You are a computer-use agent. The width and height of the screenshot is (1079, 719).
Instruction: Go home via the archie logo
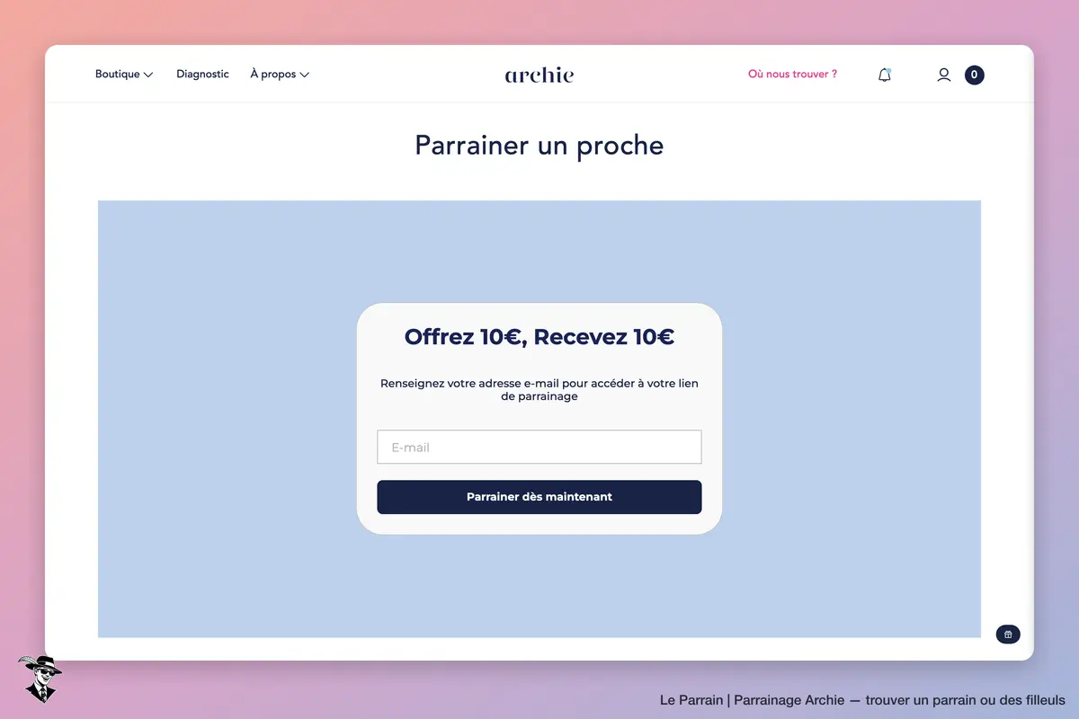coord(539,75)
